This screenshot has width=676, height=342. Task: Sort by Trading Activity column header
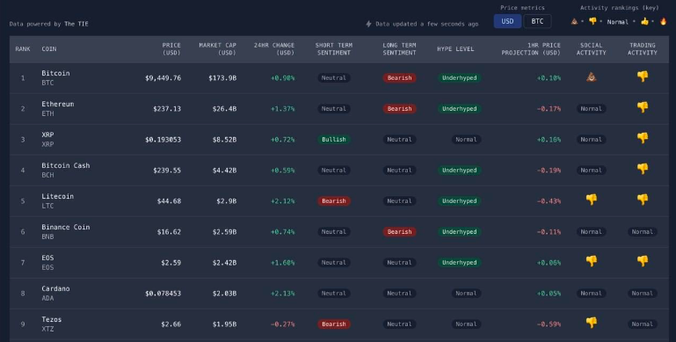tap(643, 48)
